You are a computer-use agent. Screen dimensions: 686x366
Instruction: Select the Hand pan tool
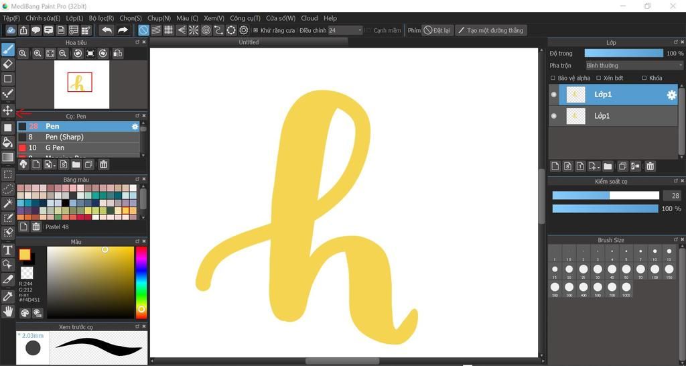[x=8, y=311]
